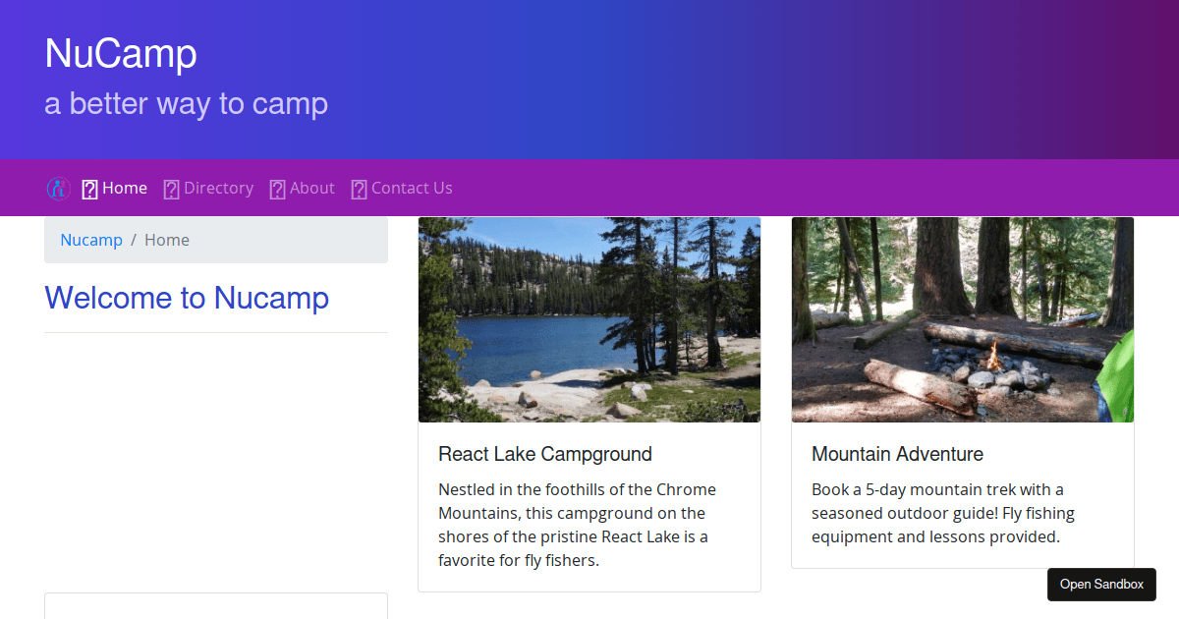
Task: Click the Mountain Adventure heading
Action: point(897,454)
